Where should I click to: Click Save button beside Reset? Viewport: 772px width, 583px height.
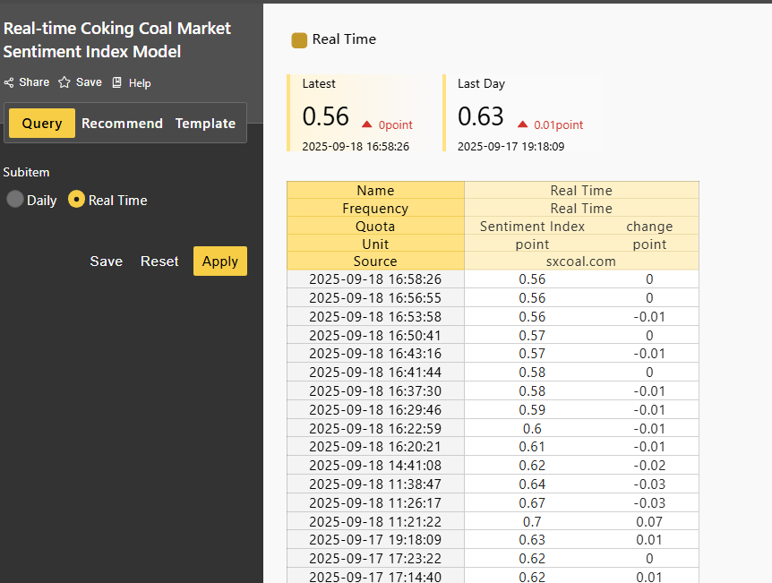coord(106,261)
